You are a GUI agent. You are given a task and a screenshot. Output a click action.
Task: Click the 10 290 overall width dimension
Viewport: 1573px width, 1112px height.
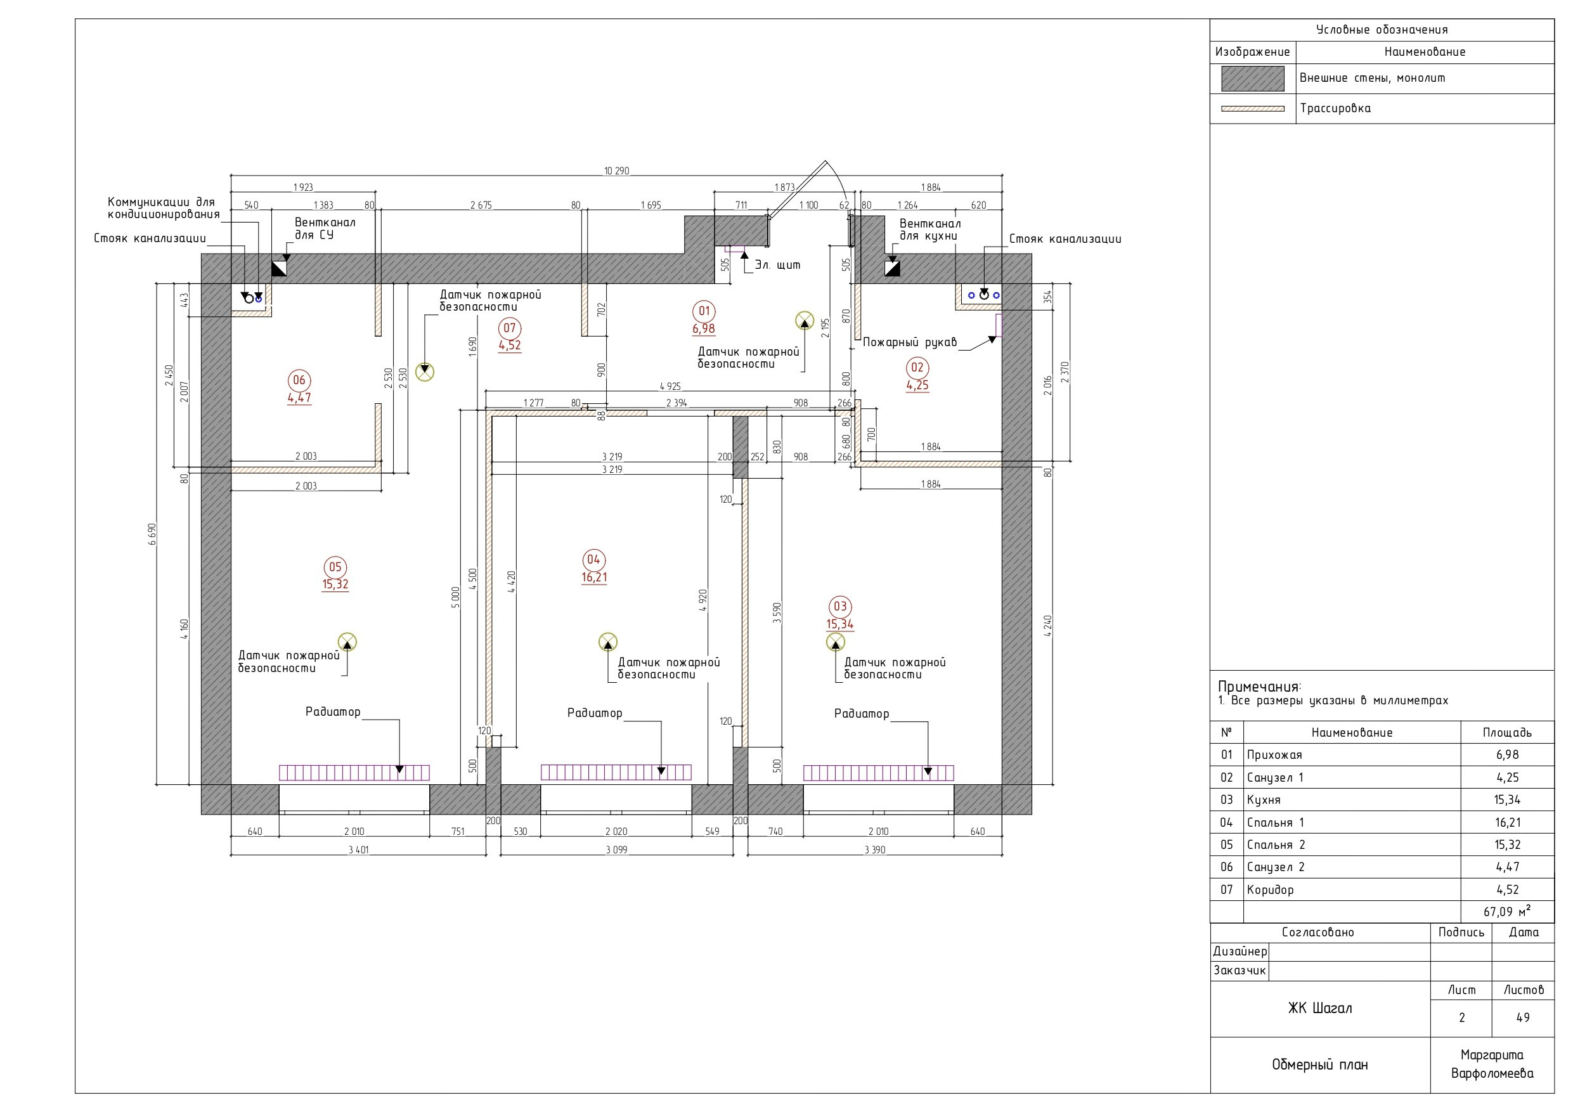[616, 171]
